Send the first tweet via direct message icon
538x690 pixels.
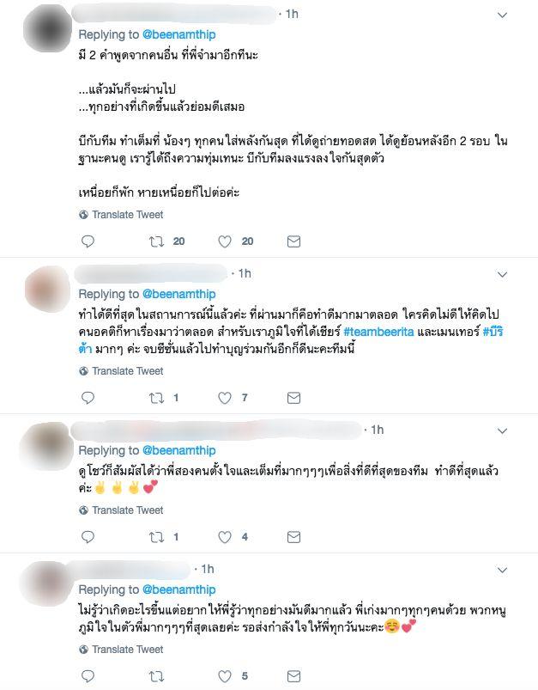(293, 241)
